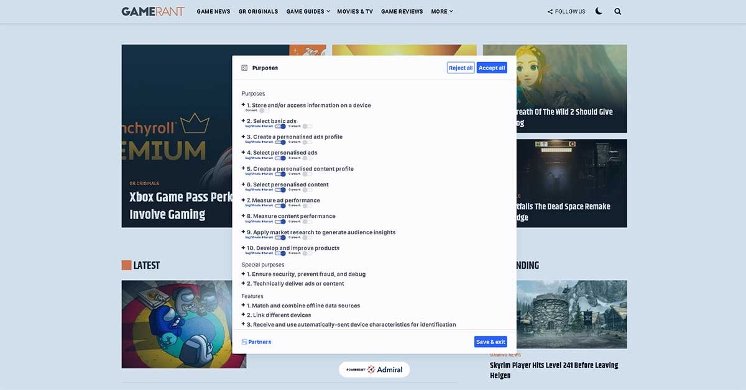Expand Match and combine offline data sources
This screenshot has height=390, width=746.
(x=244, y=306)
